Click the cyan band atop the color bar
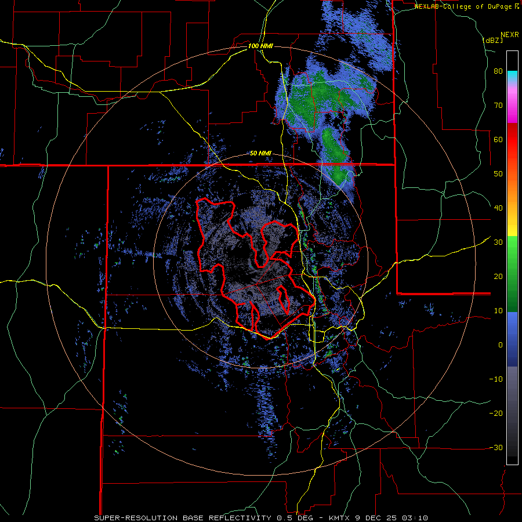 512,76
